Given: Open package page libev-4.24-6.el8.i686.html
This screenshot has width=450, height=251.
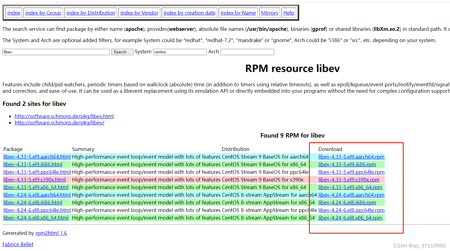Looking at the screenshot, I should point(33,203).
